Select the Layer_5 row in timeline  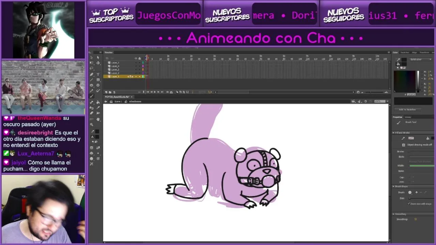pyautogui.click(x=125, y=63)
